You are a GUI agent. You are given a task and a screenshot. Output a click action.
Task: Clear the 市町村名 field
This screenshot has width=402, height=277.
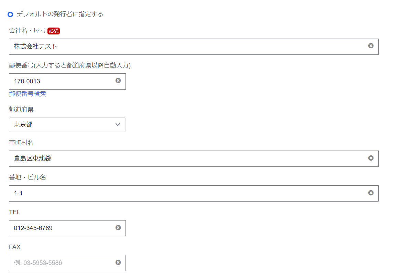[x=371, y=158]
